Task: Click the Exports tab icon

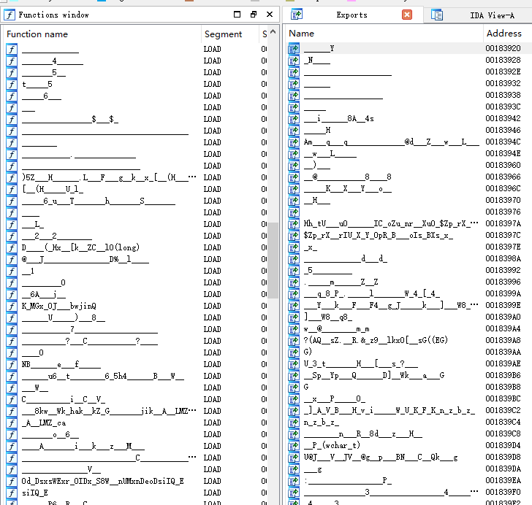Action: (297, 15)
